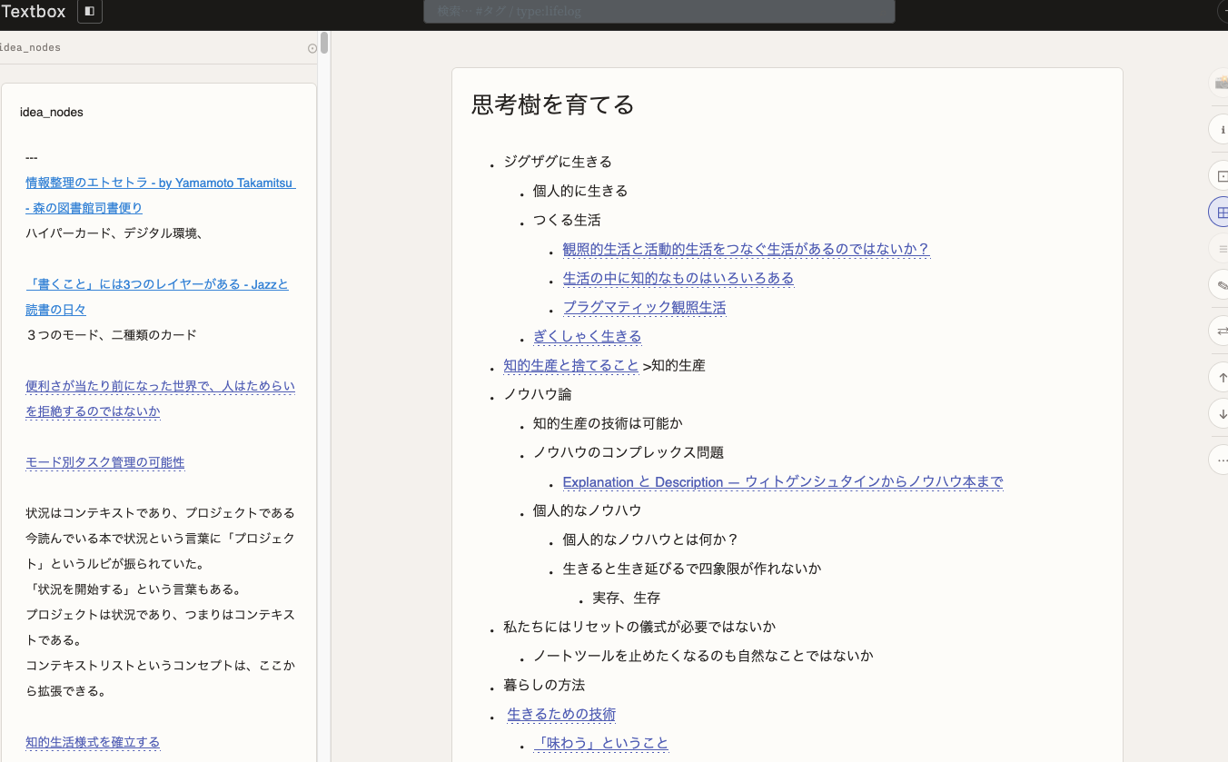Click the swap arrows icon in right toolbar
The image size is (1228, 762).
pyautogui.click(x=1219, y=331)
